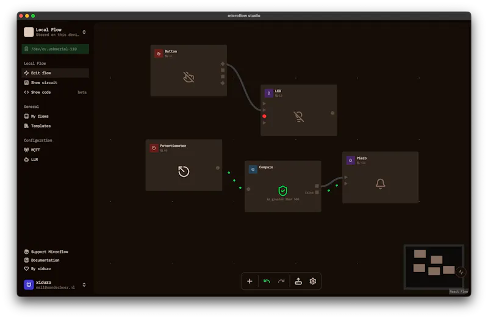The image size is (488, 319).
Task: Click the MQTT antenna icon
Action: 26,149
